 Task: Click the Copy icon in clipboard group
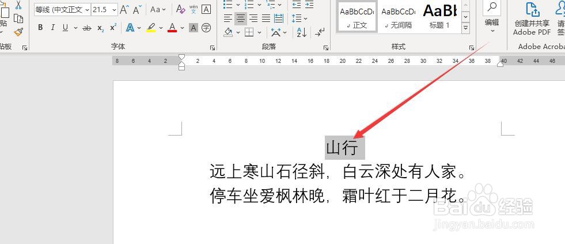coord(18,18)
